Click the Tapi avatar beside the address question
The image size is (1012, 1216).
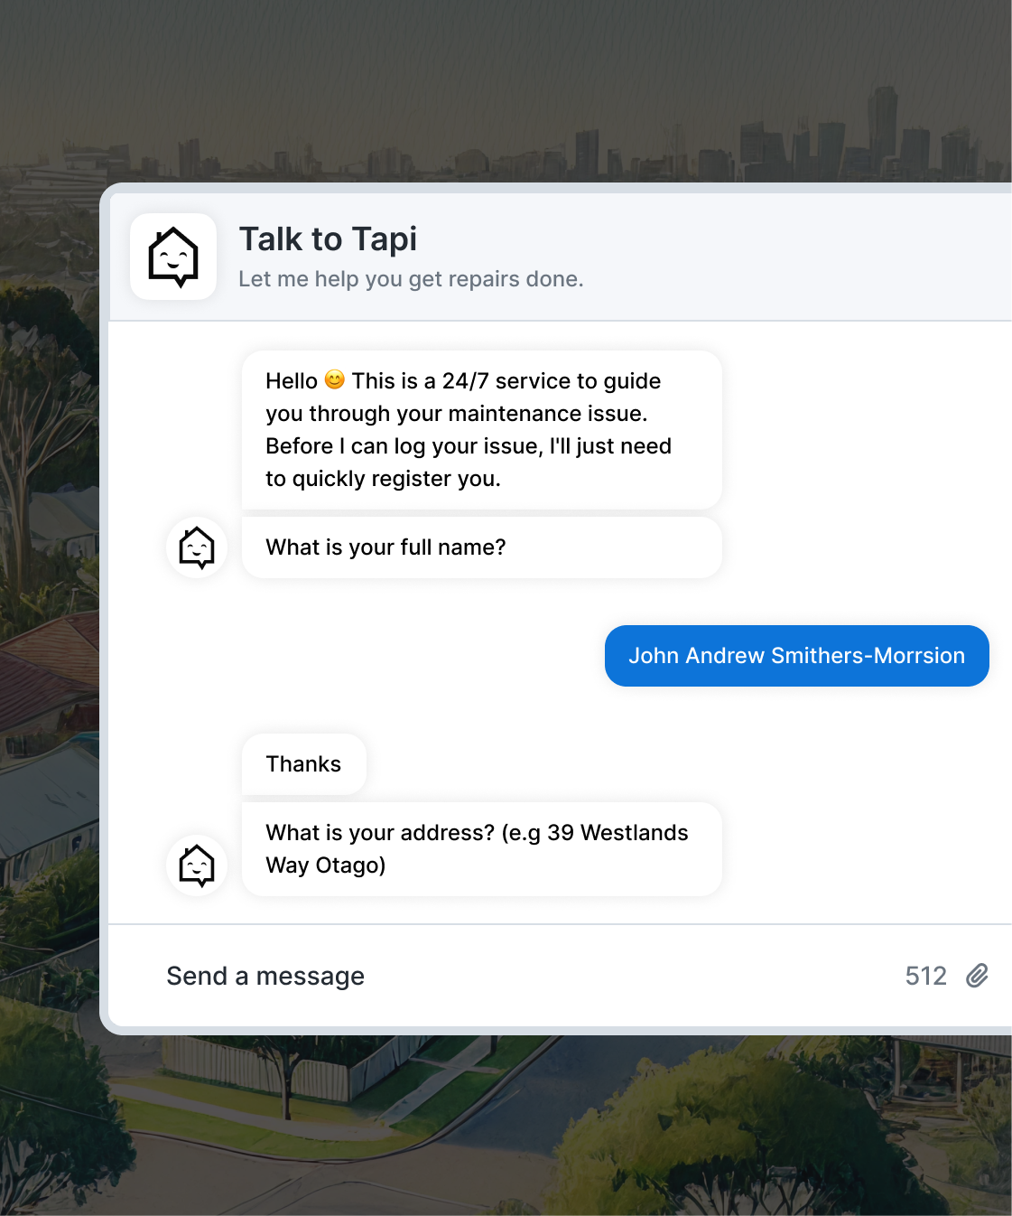tap(196, 865)
